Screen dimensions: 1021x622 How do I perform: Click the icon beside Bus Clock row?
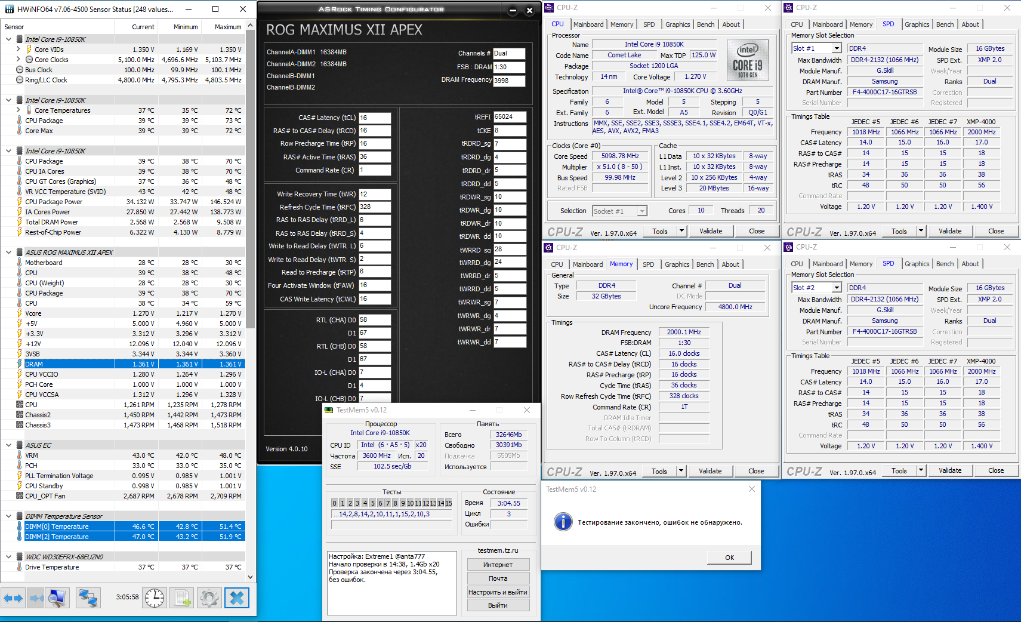pos(20,70)
